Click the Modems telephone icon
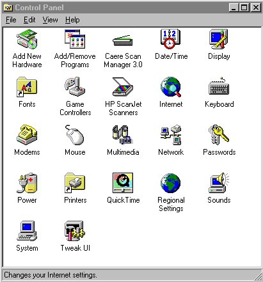Screen dimensions: 263x282 [x=27, y=135]
